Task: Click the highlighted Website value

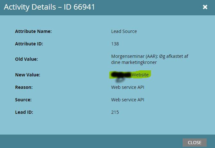Action: click(140, 75)
